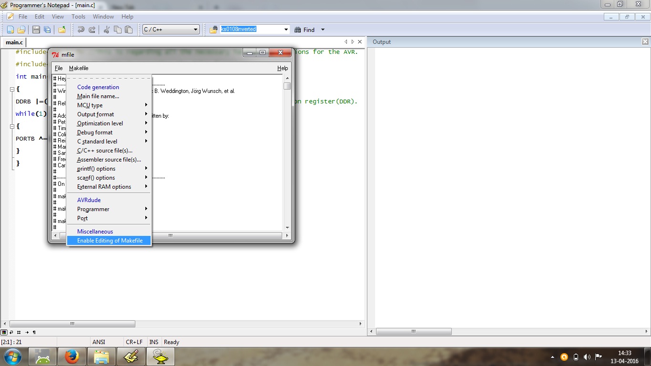Toggle tab character visibility
Screen dimensions: 651x366
click(x=27, y=333)
